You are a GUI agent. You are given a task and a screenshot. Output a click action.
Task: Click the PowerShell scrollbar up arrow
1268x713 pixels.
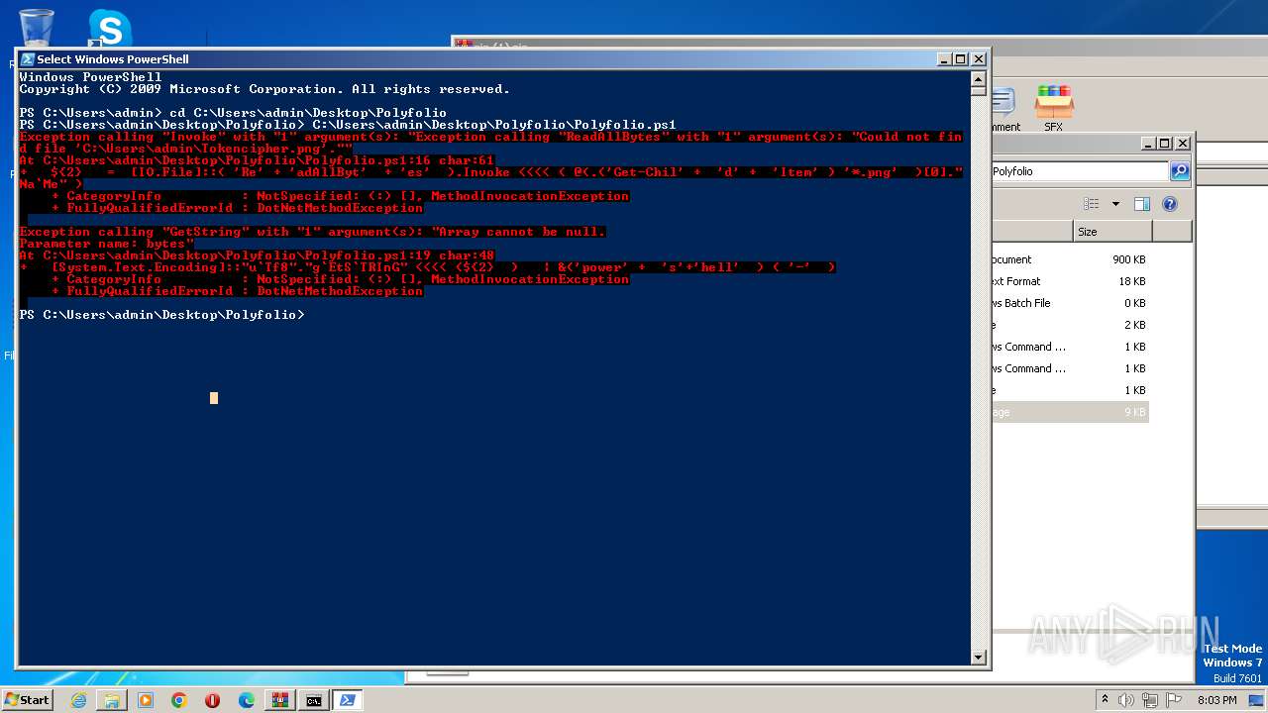[x=979, y=79]
